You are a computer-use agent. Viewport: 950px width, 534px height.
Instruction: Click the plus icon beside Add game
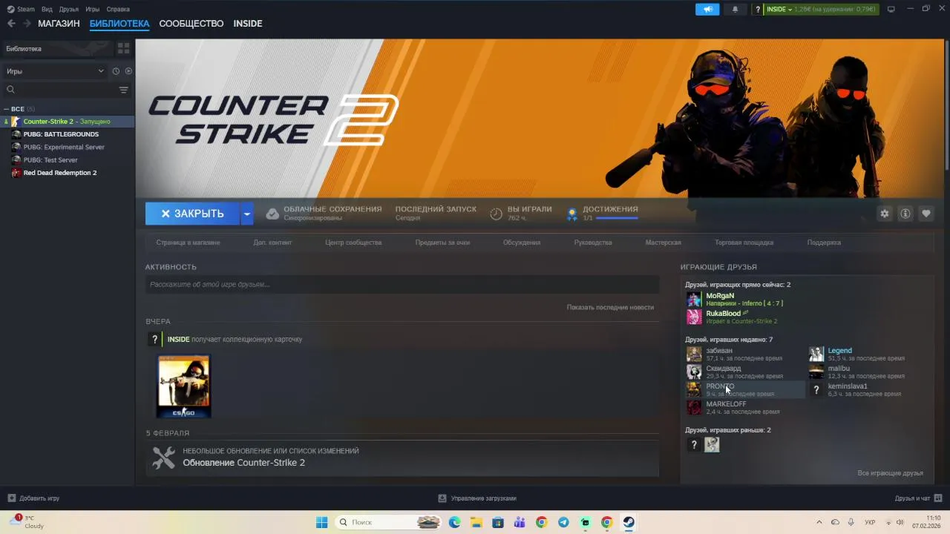(x=11, y=498)
